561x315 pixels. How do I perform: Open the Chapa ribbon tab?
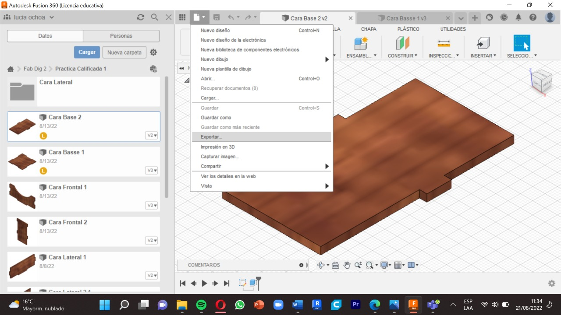(369, 29)
